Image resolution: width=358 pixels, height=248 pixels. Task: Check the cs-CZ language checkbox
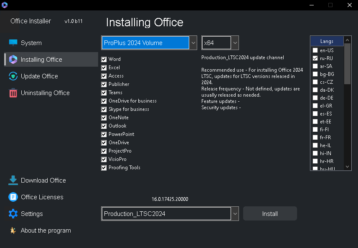[315, 82]
